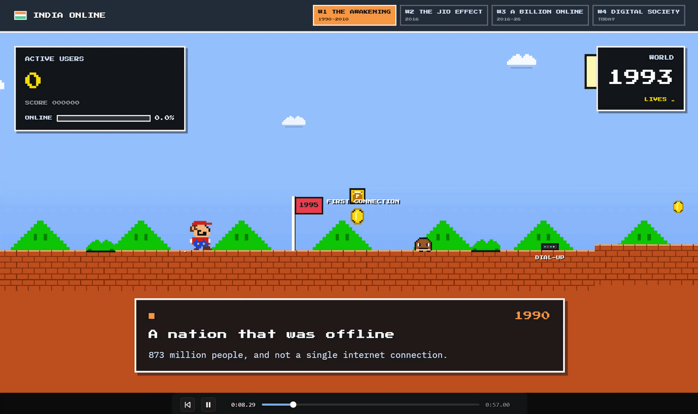698x414 pixels.
Task: Collect the gold coin at right edge
Action: click(678, 207)
